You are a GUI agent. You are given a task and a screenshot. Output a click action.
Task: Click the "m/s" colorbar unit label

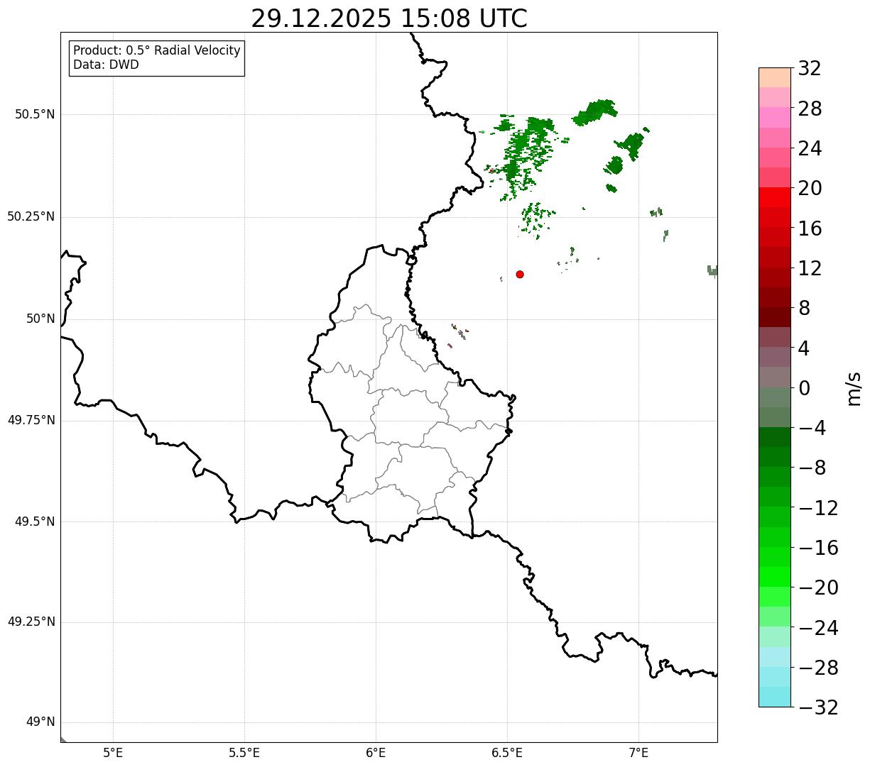pos(854,388)
